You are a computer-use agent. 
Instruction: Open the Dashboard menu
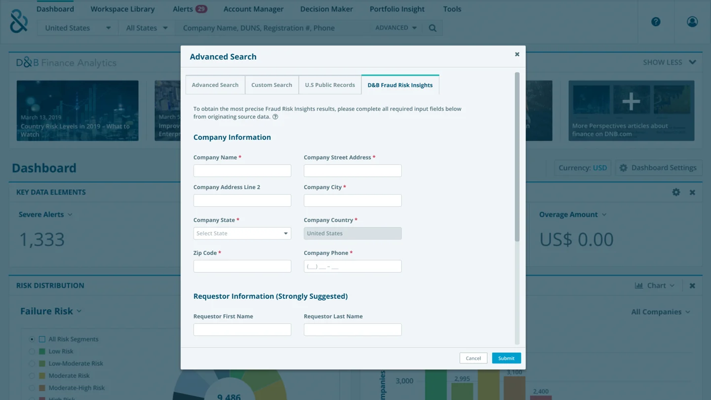coord(55,9)
